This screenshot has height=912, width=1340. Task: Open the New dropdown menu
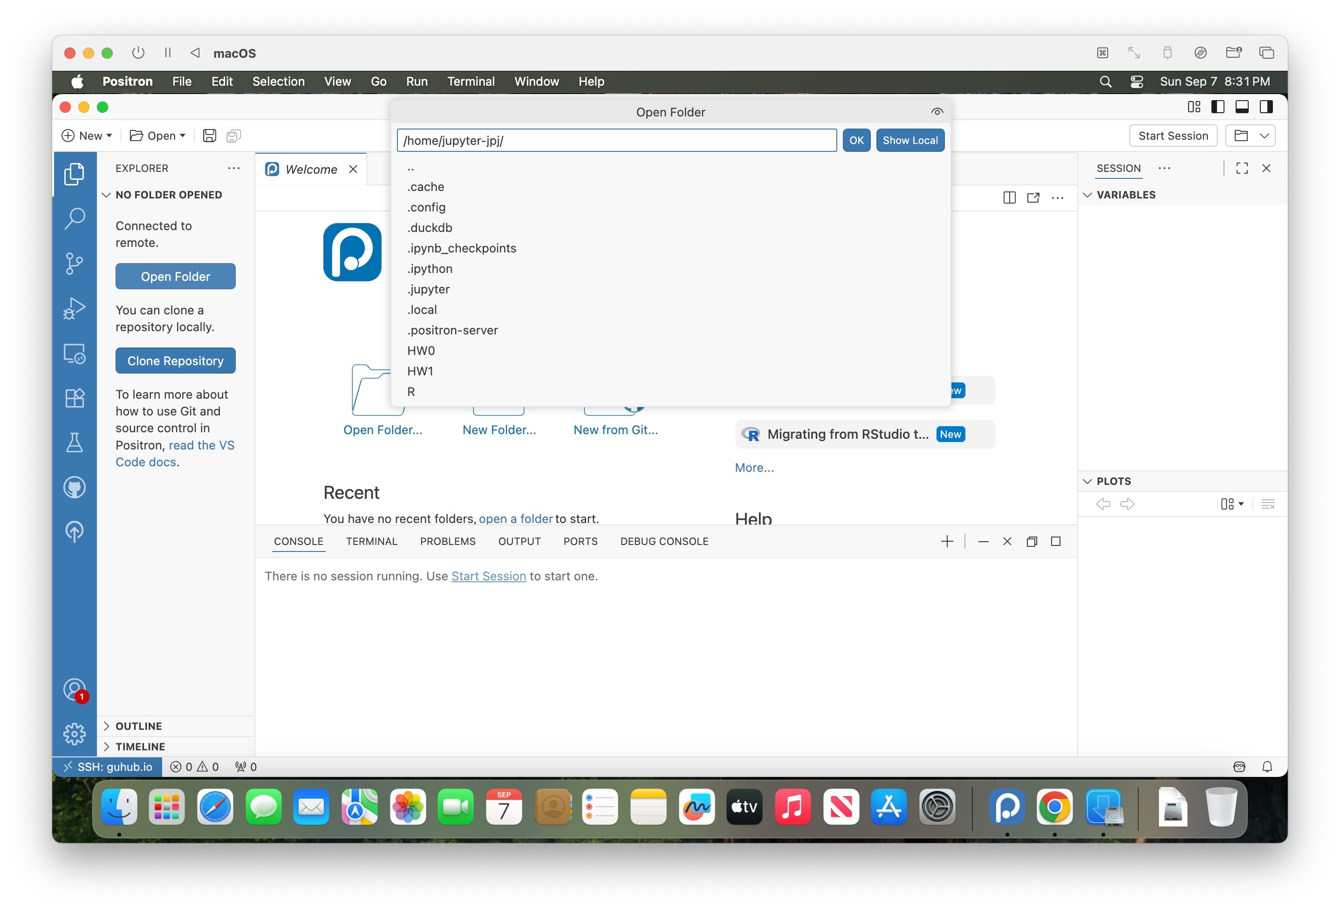pyautogui.click(x=87, y=136)
